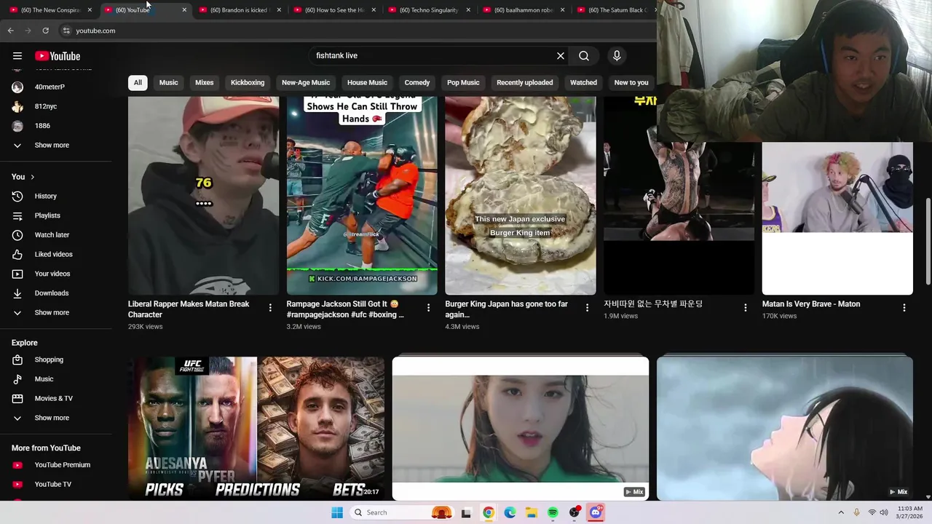
Task: Select the New to you filter chip
Action: tap(631, 82)
